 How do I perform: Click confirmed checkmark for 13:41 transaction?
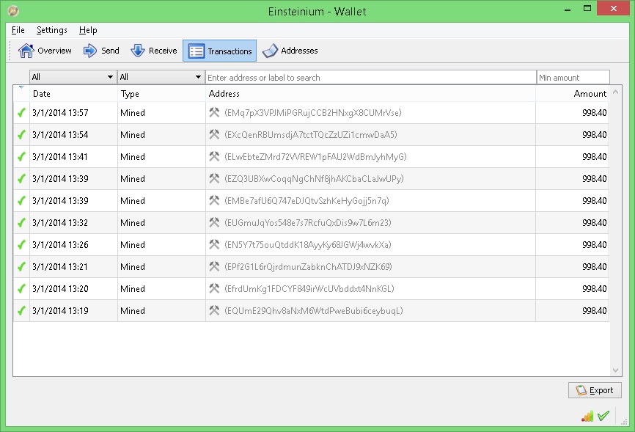pyautogui.click(x=21, y=157)
